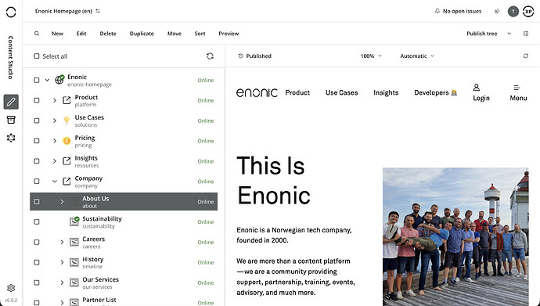Click Product link in site preview
The height and width of the screenshot is (306, 540).
(x=297, y=92)
